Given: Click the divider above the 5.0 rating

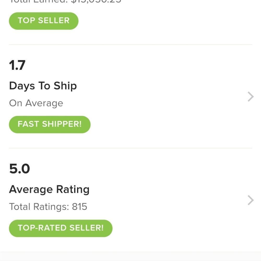Looking at the screenshot, I should click(x=130, y=148).
